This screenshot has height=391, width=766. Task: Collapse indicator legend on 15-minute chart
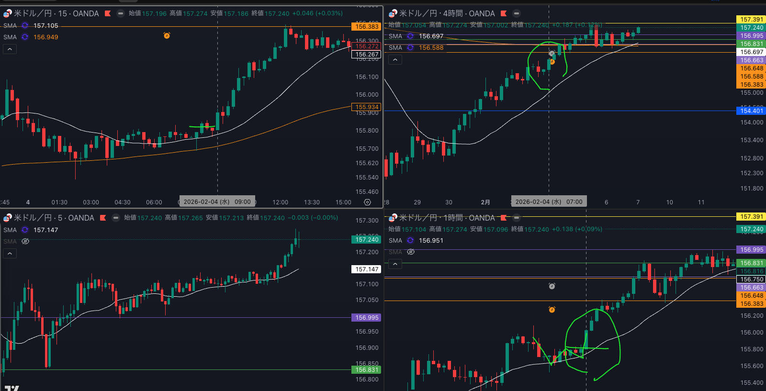click(x=10, y=49)
